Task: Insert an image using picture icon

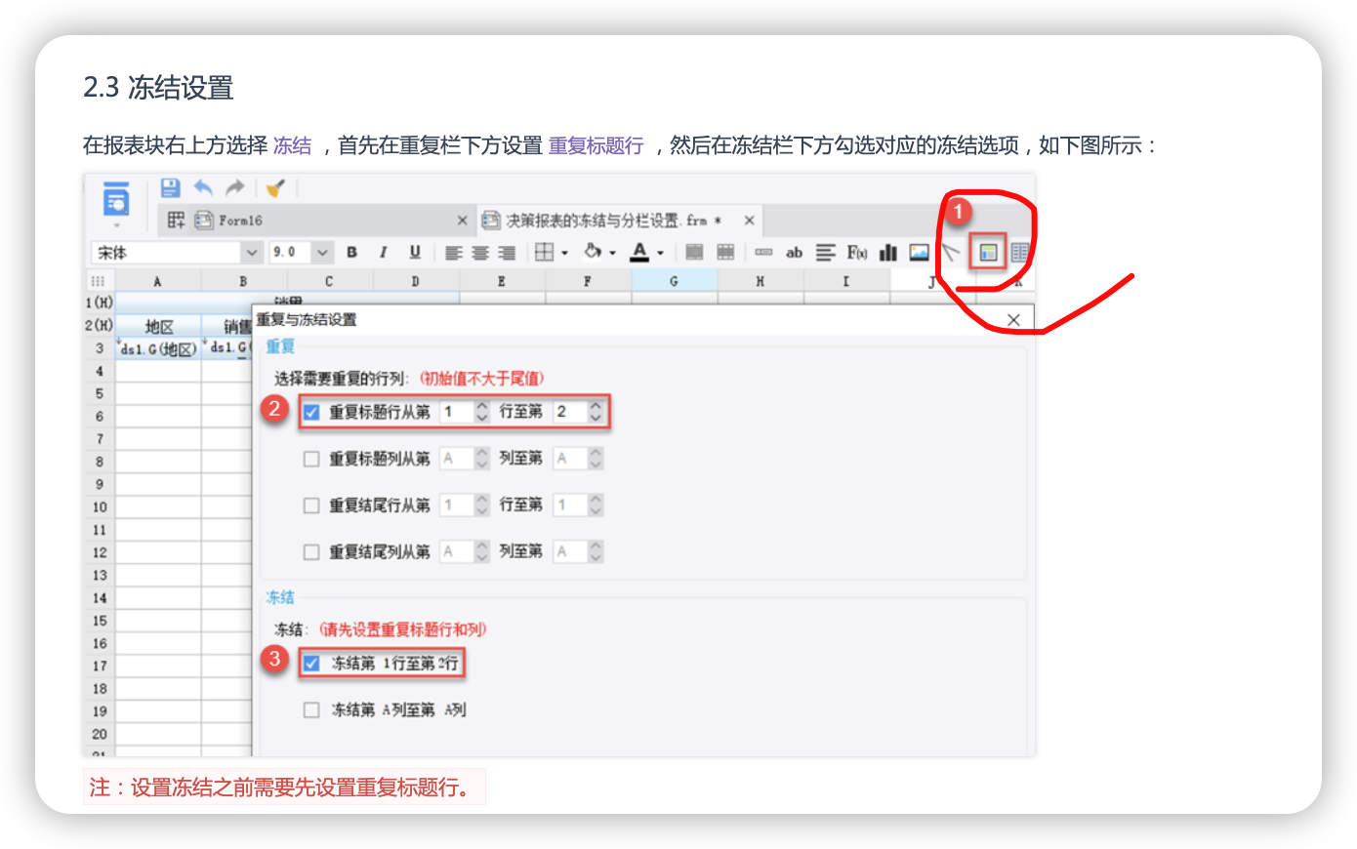Action: pyautogui.click(x=919, y=253)
